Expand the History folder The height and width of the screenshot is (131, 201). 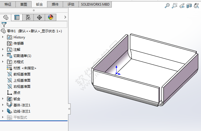point(3,37)
